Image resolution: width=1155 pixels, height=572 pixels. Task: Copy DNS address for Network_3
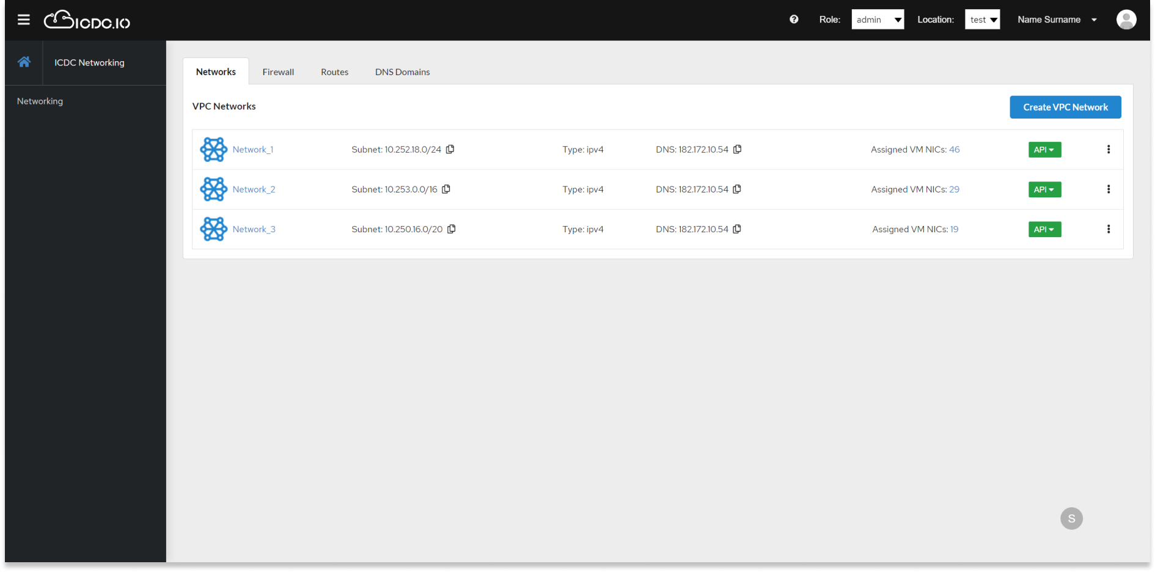pyautogui.click(x=737, y=229)
